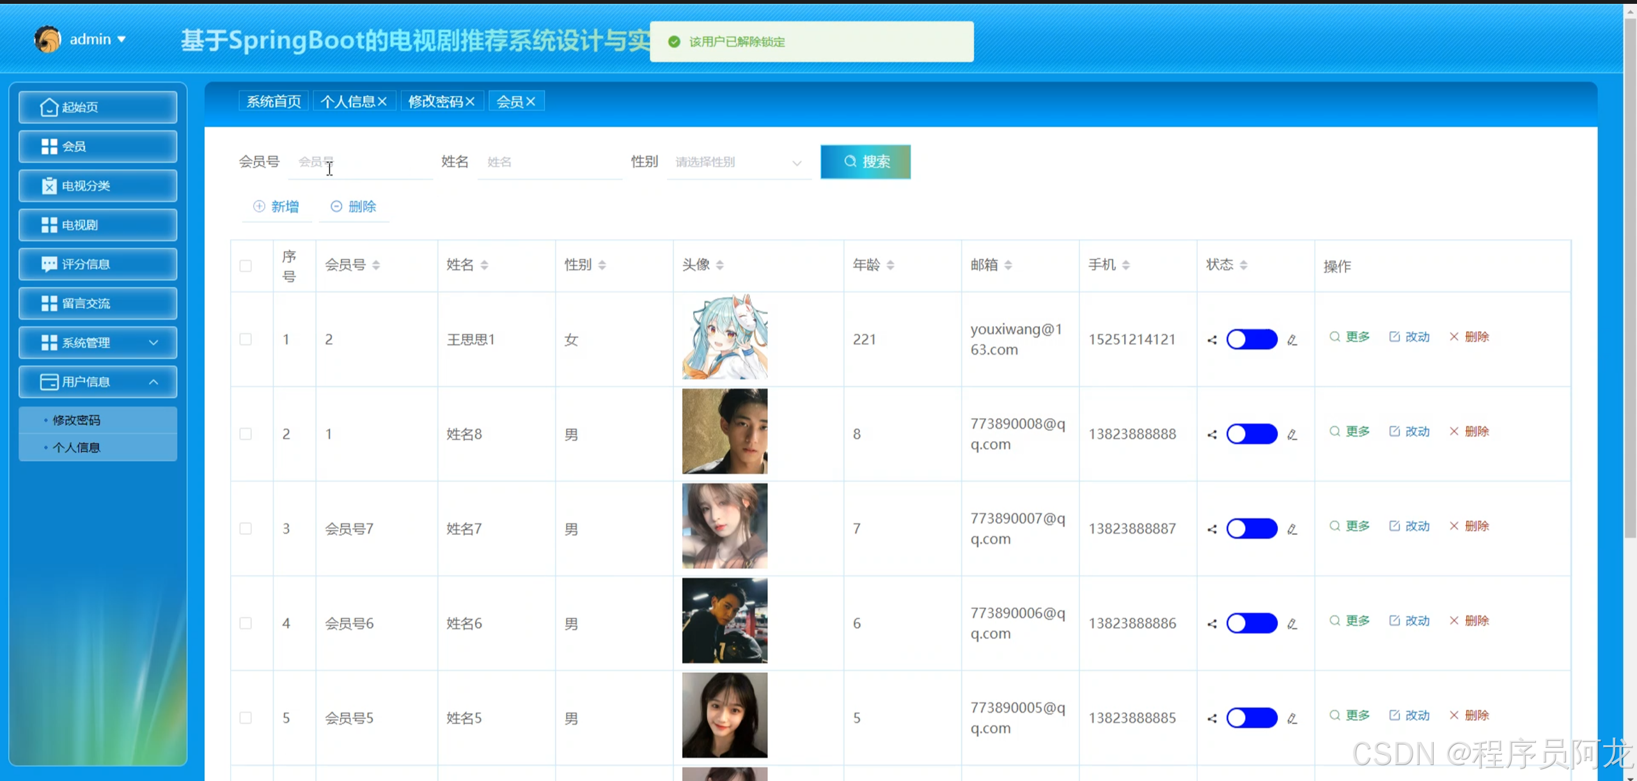Check the checkbox for row 王思思1

(x=246, y=339)
